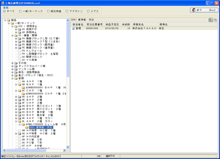
Task: Select the 一般/ホーマック radio button
Action: click(x=20, y=11)
